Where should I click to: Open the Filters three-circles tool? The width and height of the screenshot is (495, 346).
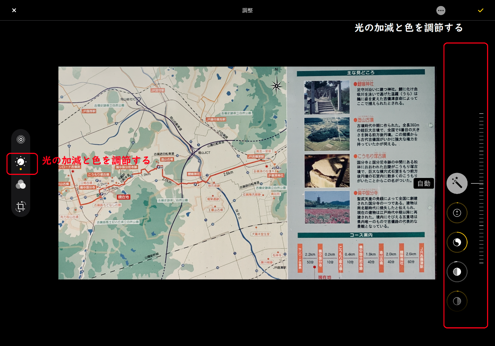(x=21, y=184)
